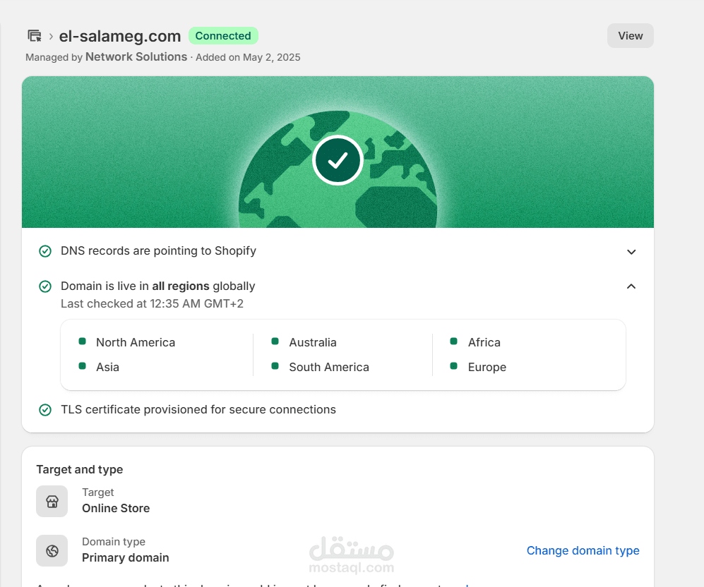
Task: Expand the DNS records section chevron
Action: click(631, 252)
